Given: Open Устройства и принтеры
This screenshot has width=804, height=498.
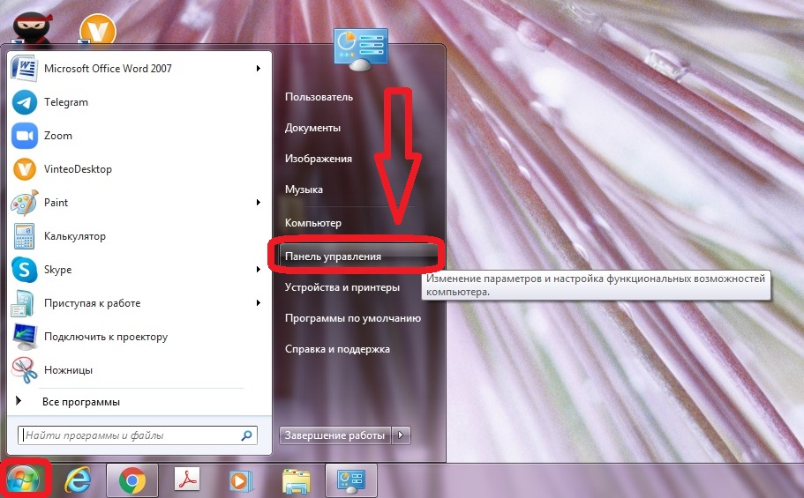Looking at the screenshot, I should (342, 287).
